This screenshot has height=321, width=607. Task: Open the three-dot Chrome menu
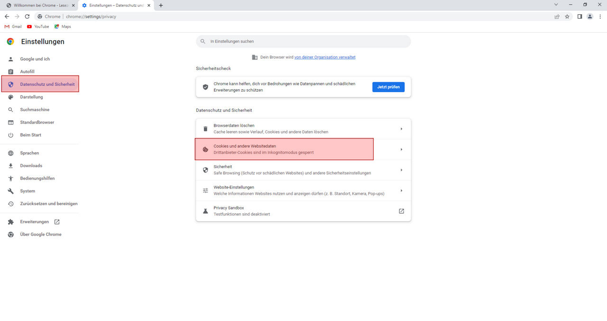(600, 16)
